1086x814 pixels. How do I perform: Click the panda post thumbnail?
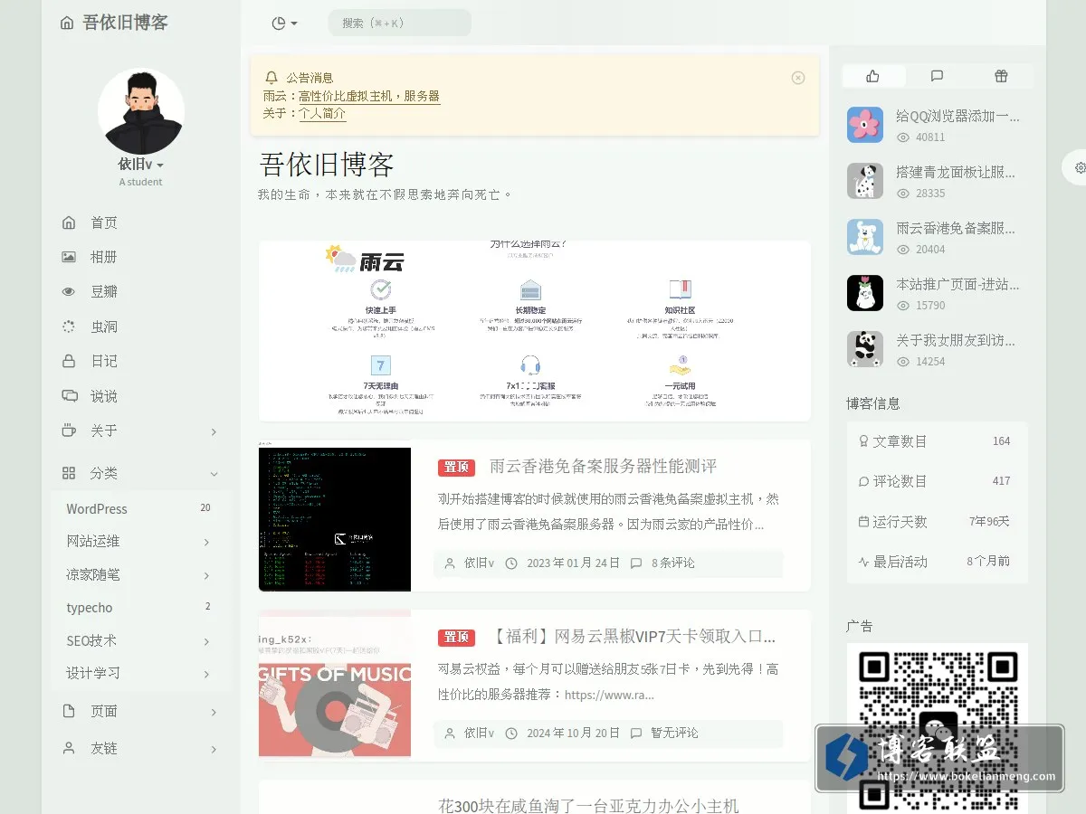click(x=865, y=349)
